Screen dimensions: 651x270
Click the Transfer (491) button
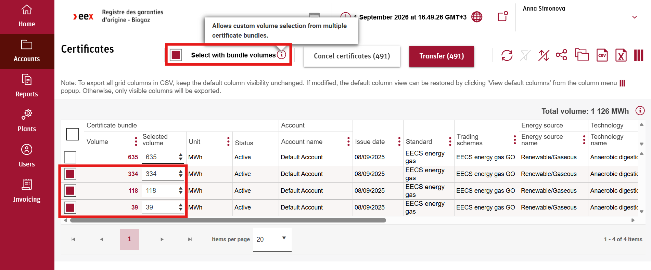[442, 56]
